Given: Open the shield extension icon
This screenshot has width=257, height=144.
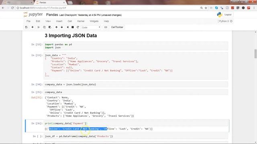Looking at the screenshot, I should point(238,8).
